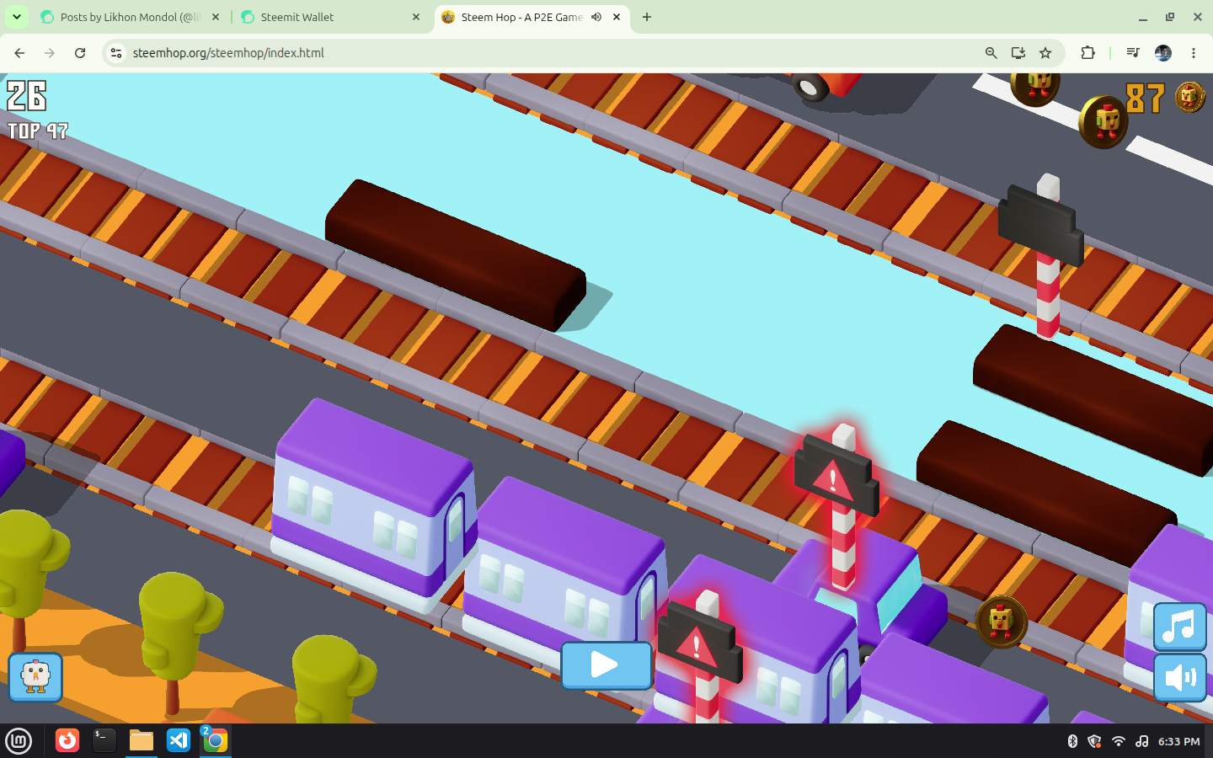
Task: Open the Linux Mint start menu
Action: [19, 741]
